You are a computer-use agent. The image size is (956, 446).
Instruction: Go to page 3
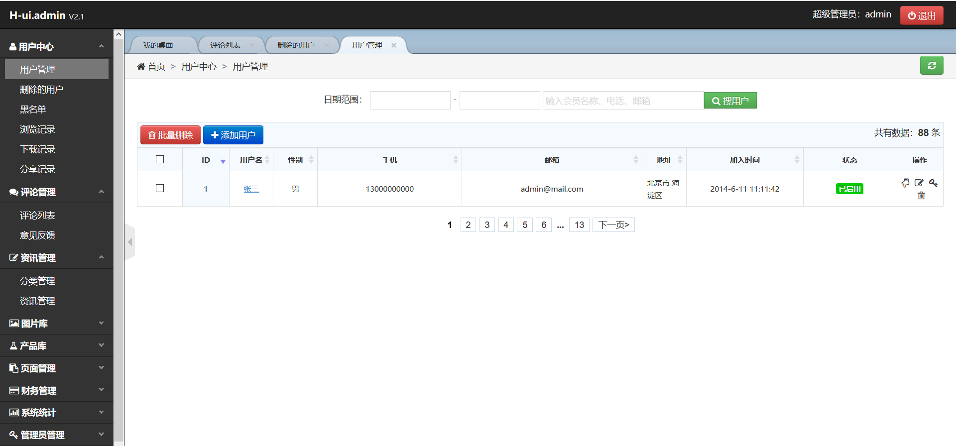487,225
